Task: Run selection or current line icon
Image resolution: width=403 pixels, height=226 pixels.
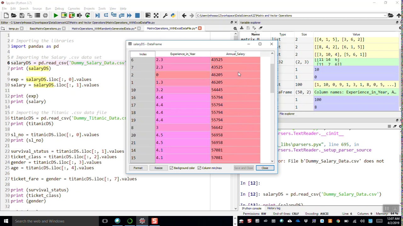Action: coord(79,15)
